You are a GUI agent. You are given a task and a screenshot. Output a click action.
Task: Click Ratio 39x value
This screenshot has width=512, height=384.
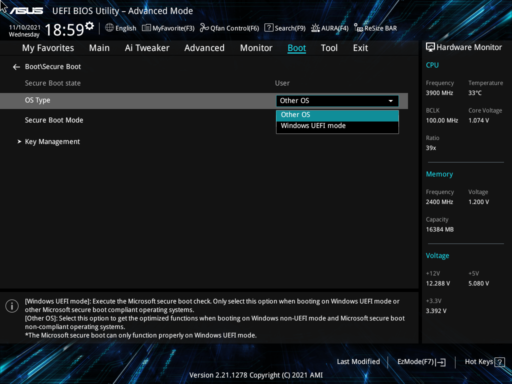click(430, 148)
